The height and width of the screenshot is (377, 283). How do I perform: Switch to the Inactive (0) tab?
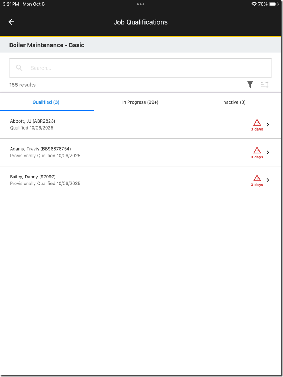click(234, 102)
